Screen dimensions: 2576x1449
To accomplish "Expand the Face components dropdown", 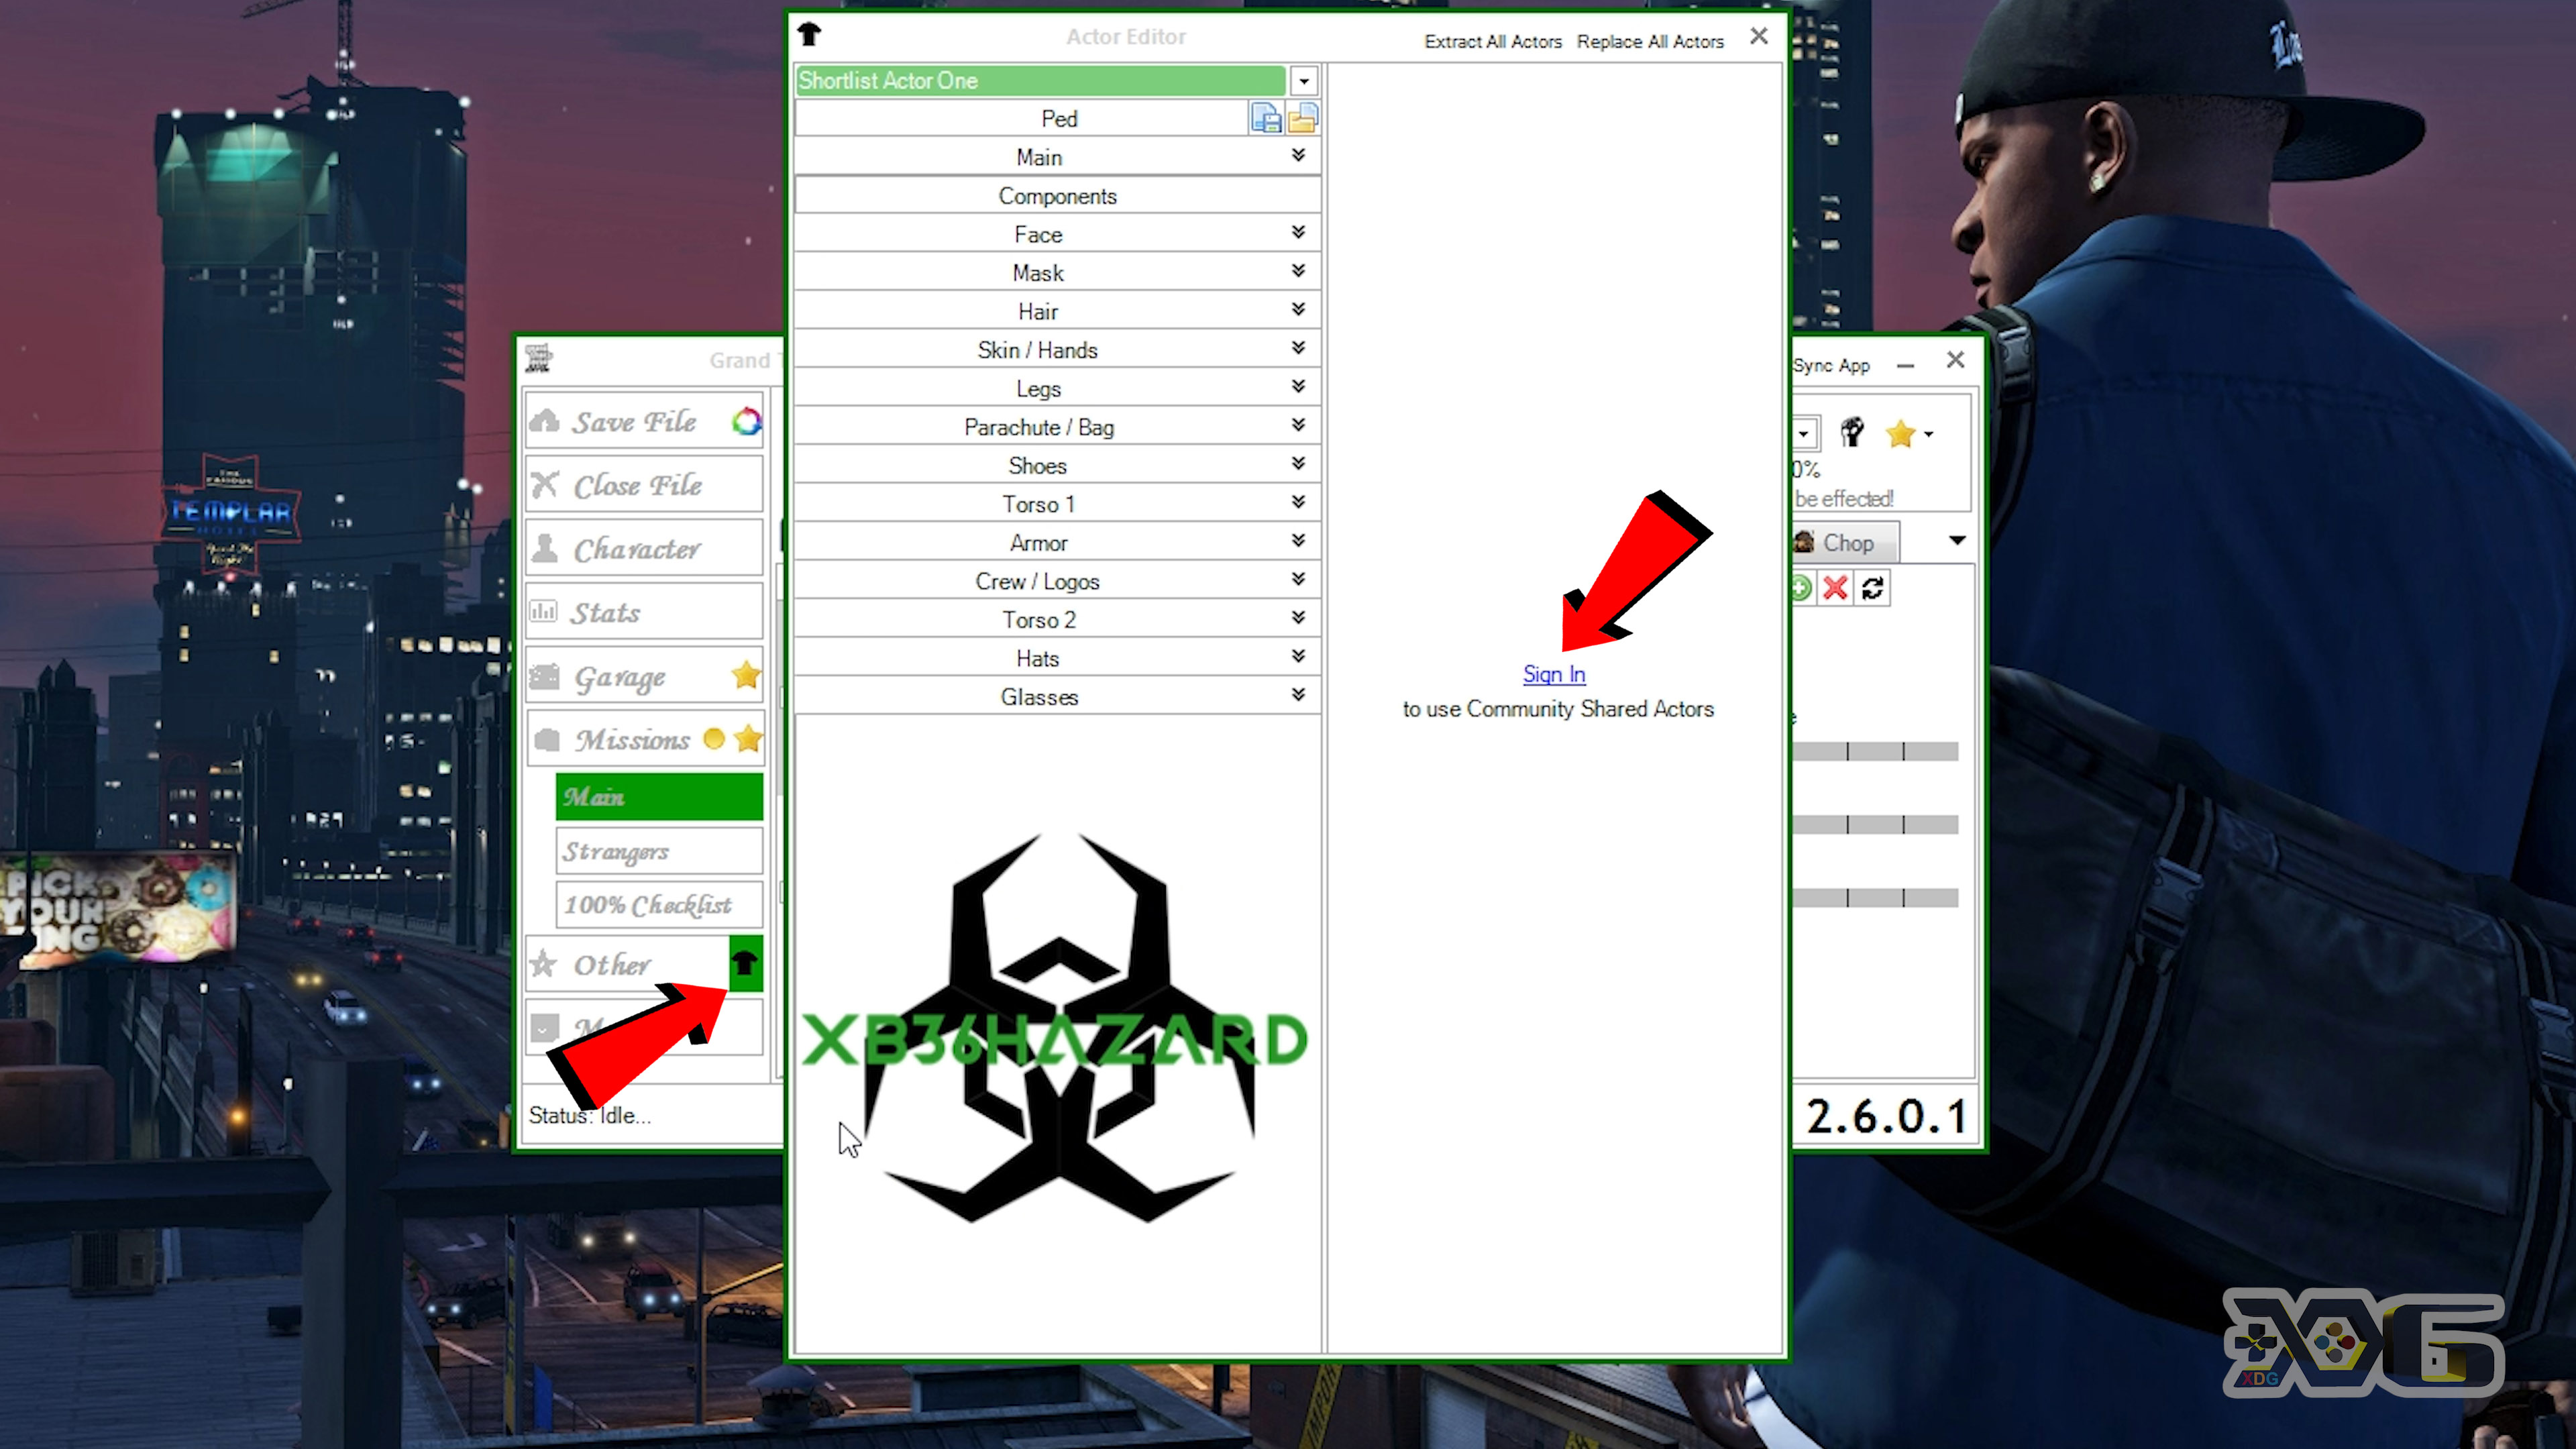I will [x=1295, y=233].
